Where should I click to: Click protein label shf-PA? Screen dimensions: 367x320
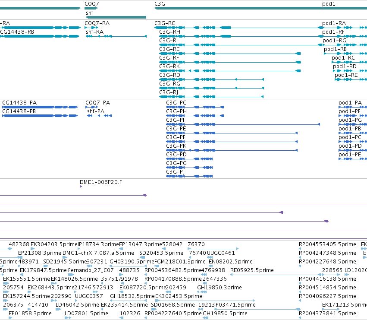[96, 111]
